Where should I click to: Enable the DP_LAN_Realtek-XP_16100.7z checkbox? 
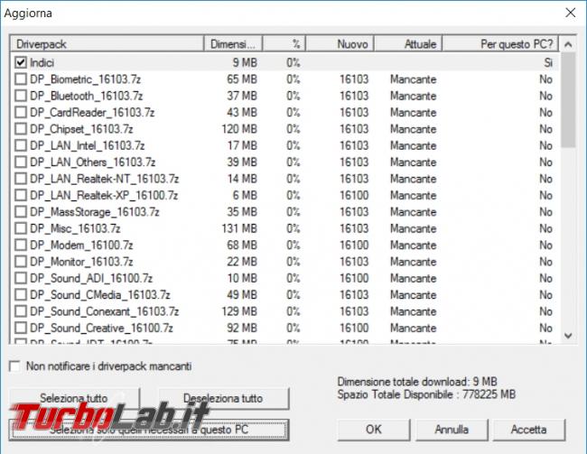tap(21, 195)
